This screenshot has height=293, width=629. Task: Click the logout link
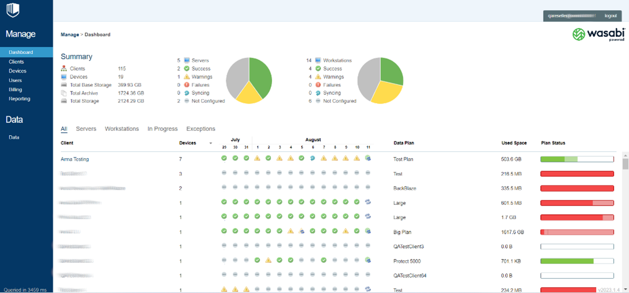point(611,16)
